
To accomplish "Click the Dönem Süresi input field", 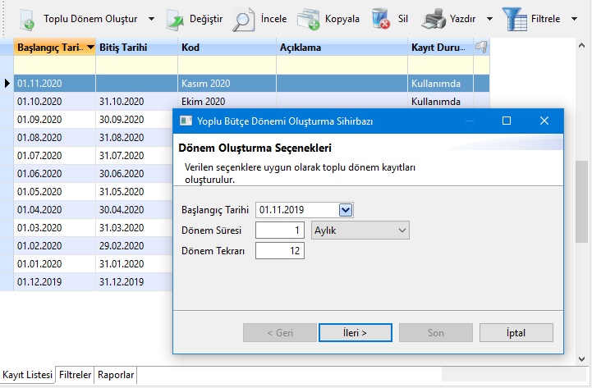I will coord(280,231).
